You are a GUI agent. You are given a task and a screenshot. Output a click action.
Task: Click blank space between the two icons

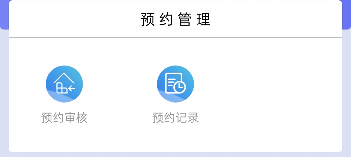pos(120,84)
